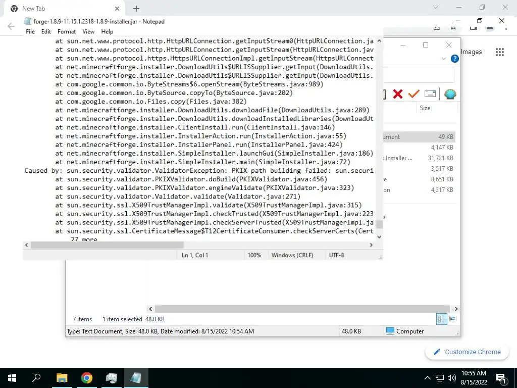The width and height of the screenshot is (517, 388).
Task: Click the ClientInstall.run stack trace line
Action: click(195, 127)
